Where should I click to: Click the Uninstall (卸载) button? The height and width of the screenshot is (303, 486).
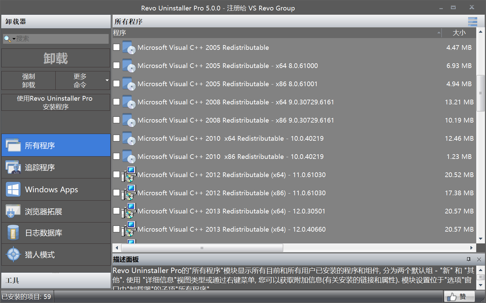[56, 58]
